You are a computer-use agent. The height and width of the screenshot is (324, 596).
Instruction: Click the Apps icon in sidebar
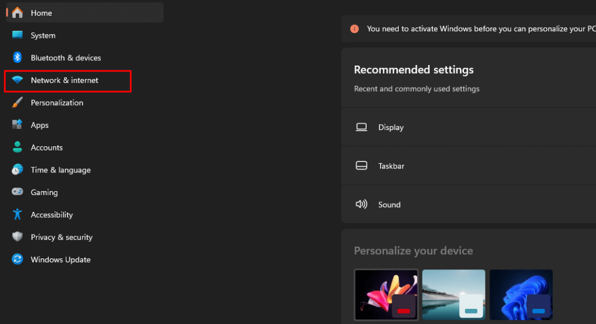pyautogui.click(x=17, y=125)
